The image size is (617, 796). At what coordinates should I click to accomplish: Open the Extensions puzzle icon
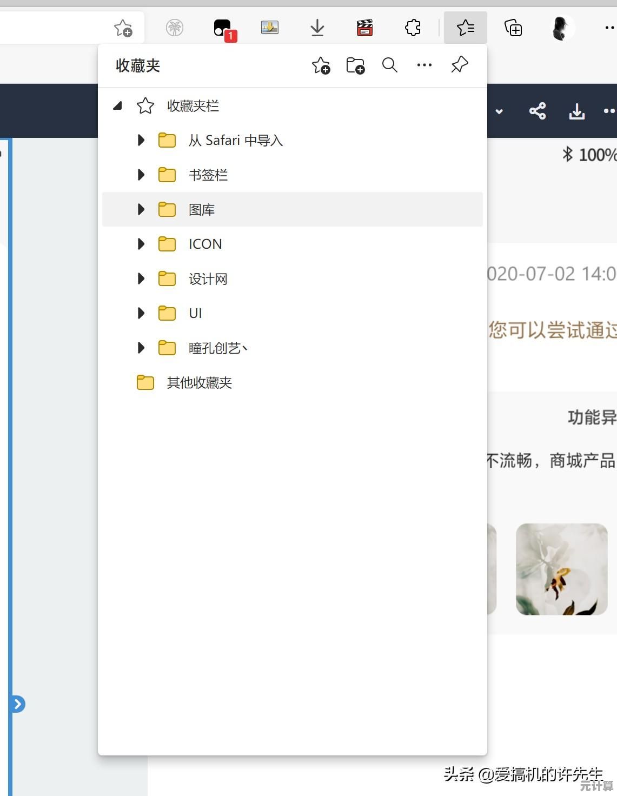[413, 28]
